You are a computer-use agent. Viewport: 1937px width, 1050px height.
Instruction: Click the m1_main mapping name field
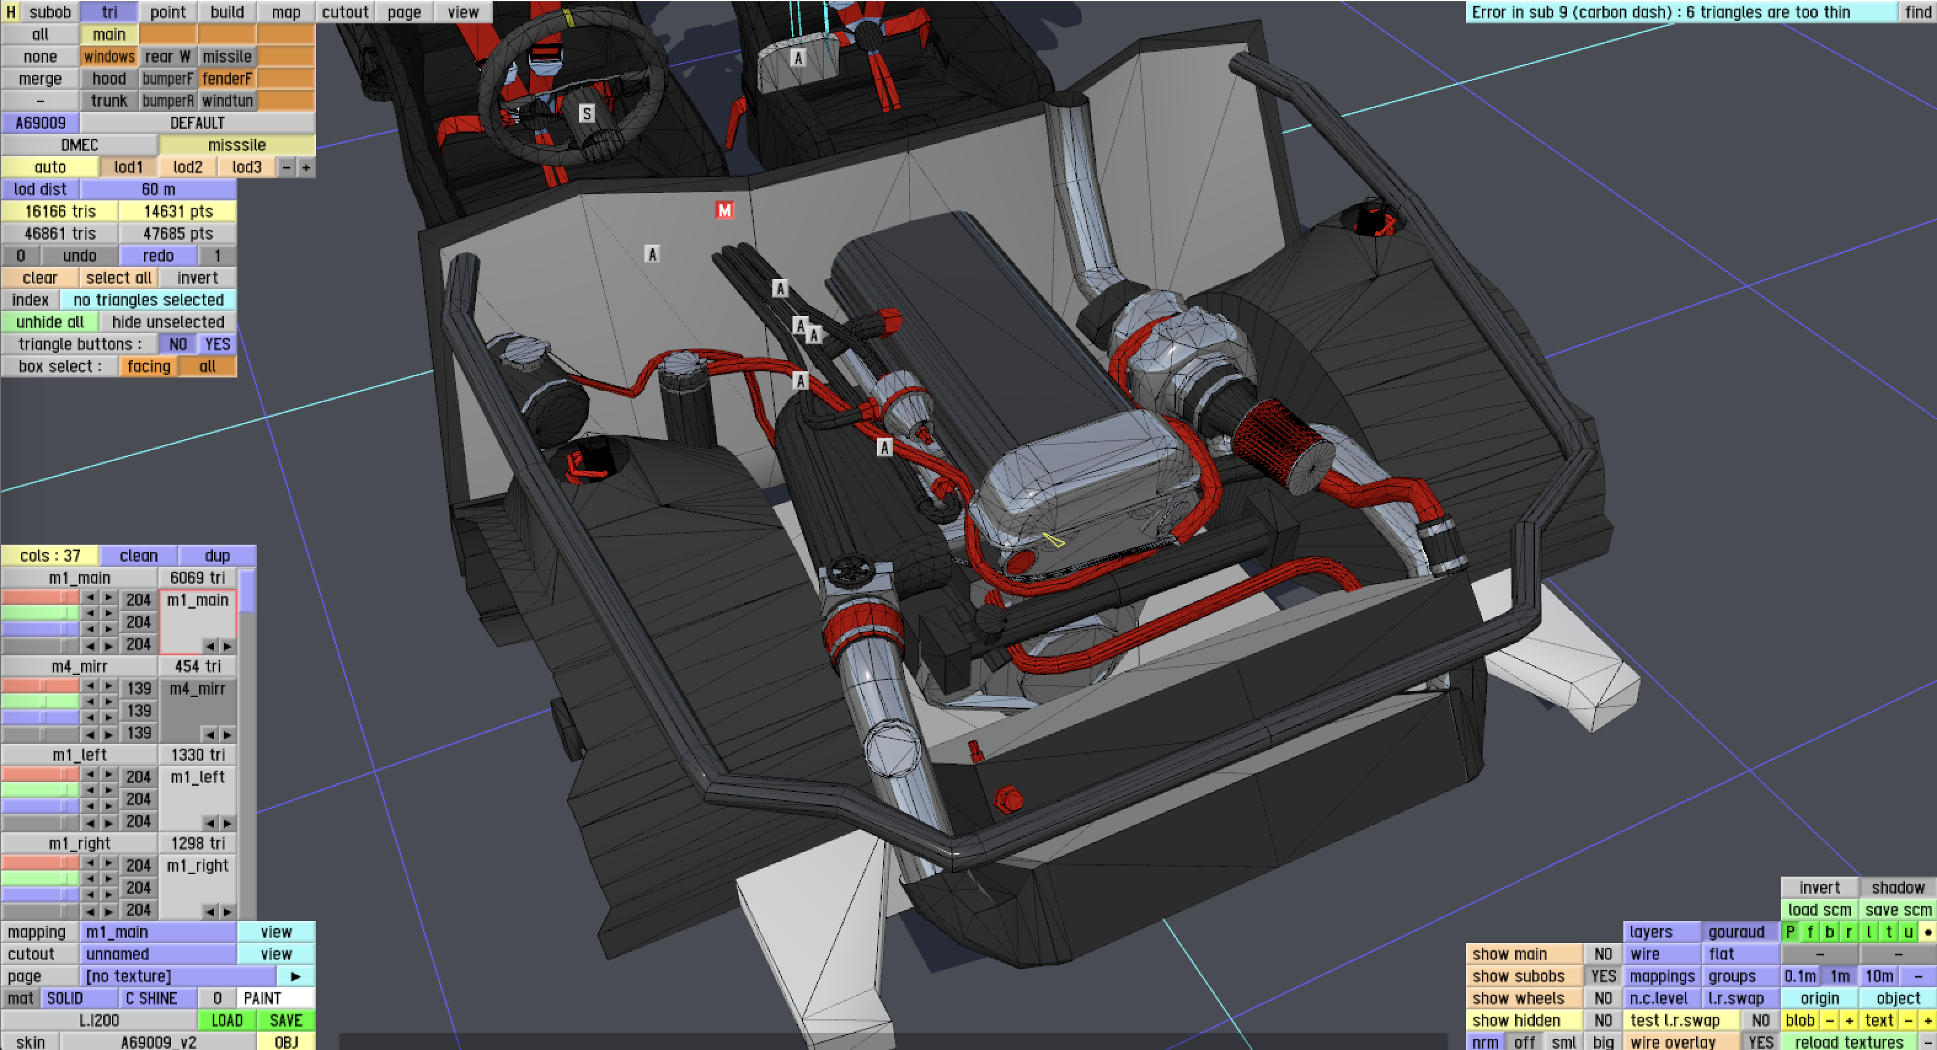[x=158, y=932]
